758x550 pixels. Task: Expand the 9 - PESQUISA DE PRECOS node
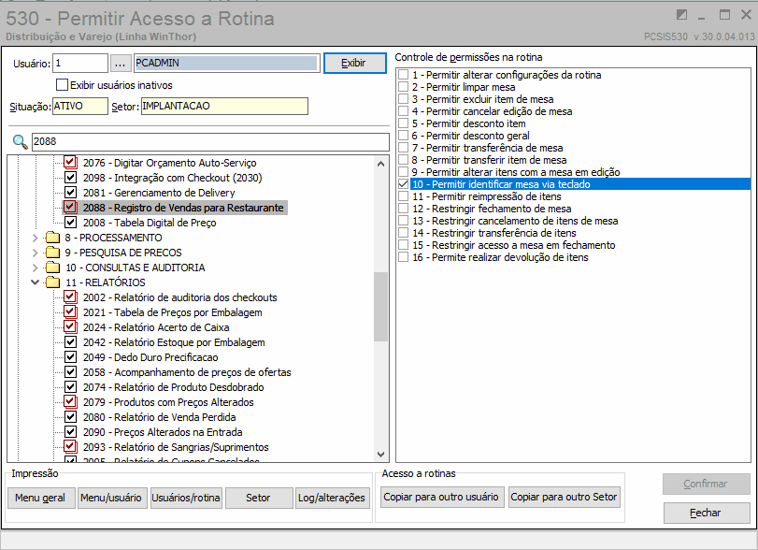(x=35, y=253)
